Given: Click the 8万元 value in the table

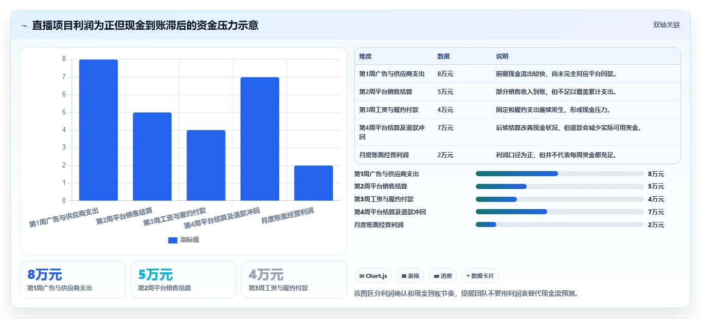Looking at the screenshot, I should click(x=445, y=74).
